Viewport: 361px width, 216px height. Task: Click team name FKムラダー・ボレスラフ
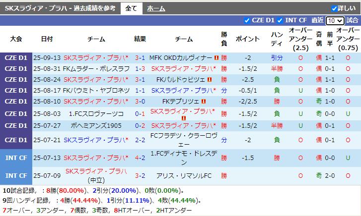coord(96,68)
